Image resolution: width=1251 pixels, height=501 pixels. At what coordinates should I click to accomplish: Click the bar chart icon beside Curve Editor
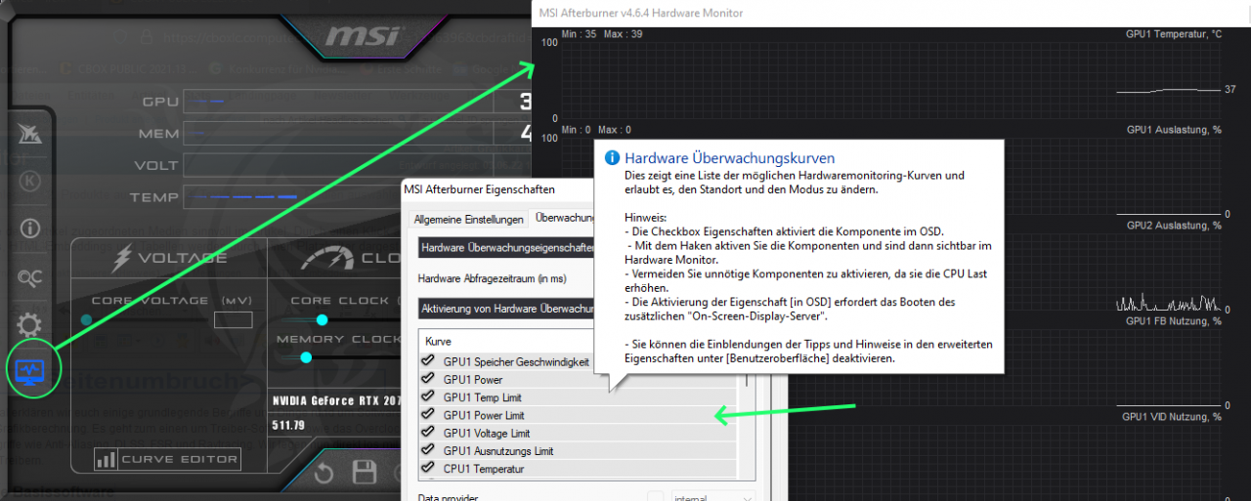coord(107,459)
